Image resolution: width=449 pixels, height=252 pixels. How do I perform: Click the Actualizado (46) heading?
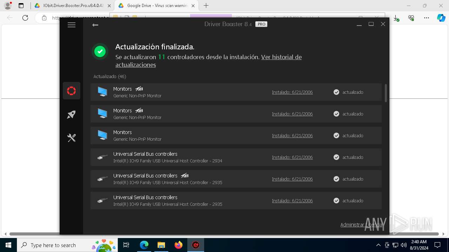110,76
